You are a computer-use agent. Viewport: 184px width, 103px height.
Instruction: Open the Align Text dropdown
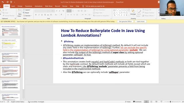click(x=98, y=13)
